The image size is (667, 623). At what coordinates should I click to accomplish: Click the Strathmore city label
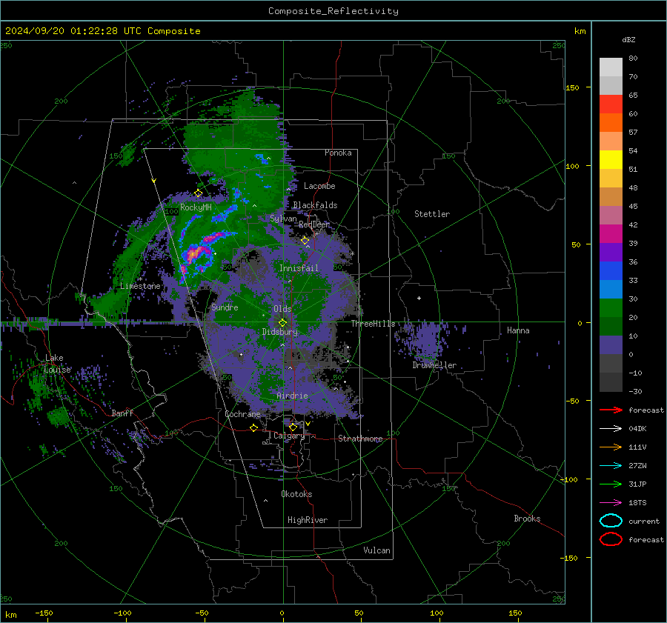point(360,439)
